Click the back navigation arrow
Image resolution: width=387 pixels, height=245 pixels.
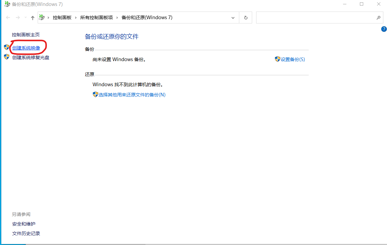(8, 17)
